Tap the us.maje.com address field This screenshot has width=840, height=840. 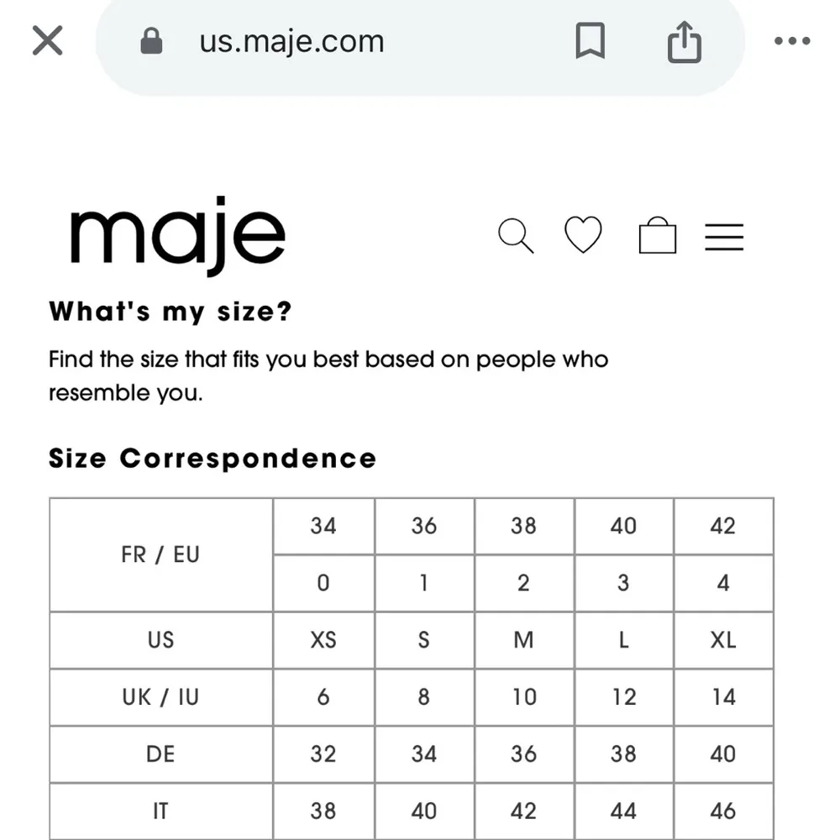pyautogui.click(x=291, y=41)
